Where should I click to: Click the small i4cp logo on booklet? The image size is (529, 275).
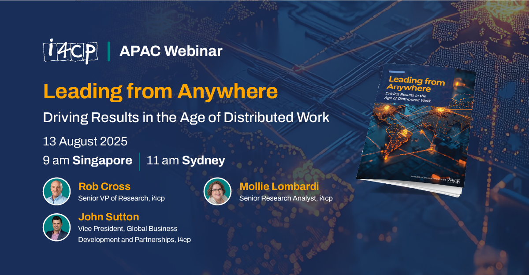coord(454,180)
